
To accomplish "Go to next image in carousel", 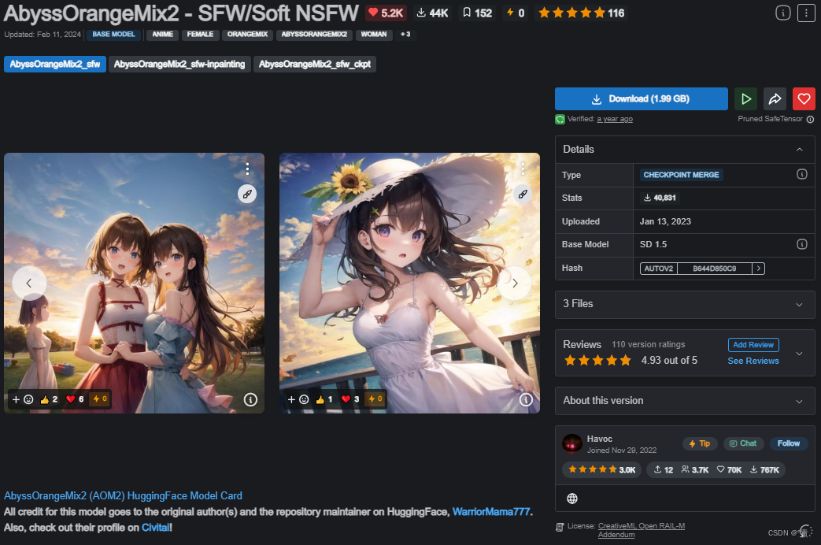I will pos(515,283).
